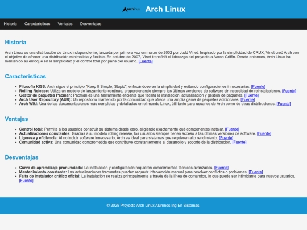Click the Características section heading
The width and height of the screenshot is (307, 230).
click(26, 76)
